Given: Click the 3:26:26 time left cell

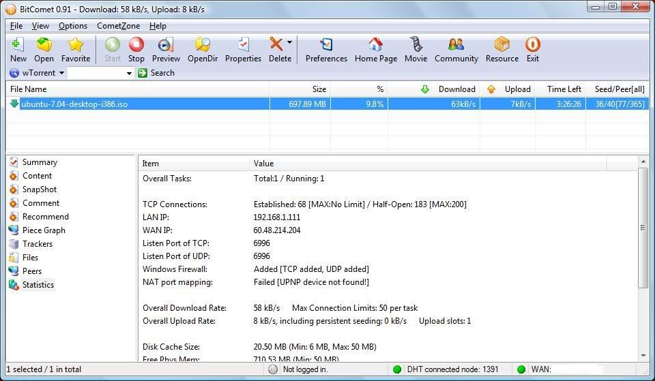Looking at the screenshot, I should click(560, 104).
